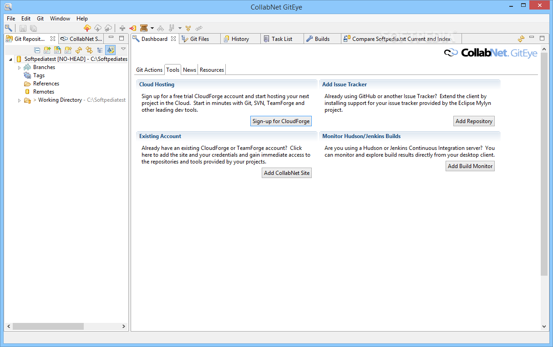
Task: Click the orange branch icon in toolbar
Action: (x=188, y=28)
